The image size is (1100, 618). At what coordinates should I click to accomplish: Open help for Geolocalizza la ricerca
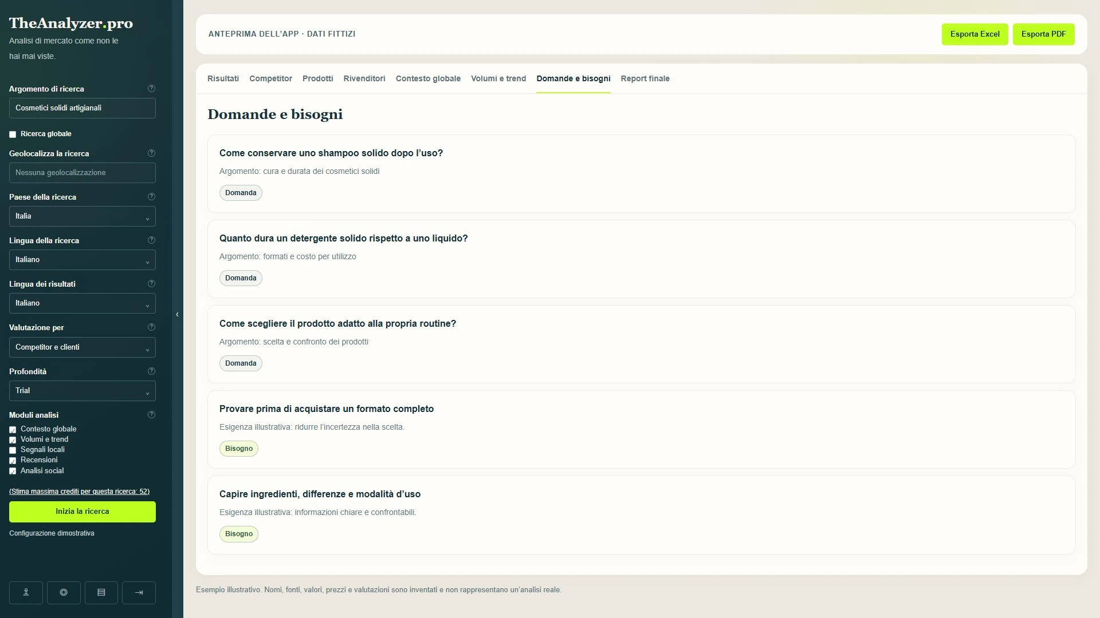(x=151, y=153)
